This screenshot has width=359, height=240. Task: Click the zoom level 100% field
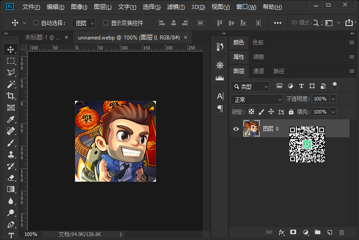pos(31,234)
